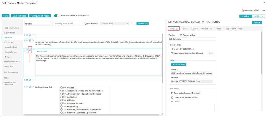Click drag handle of the selected Full Screen block
Image resolution: width=267 pixels, height=117 pixels.
click(24, 50)
